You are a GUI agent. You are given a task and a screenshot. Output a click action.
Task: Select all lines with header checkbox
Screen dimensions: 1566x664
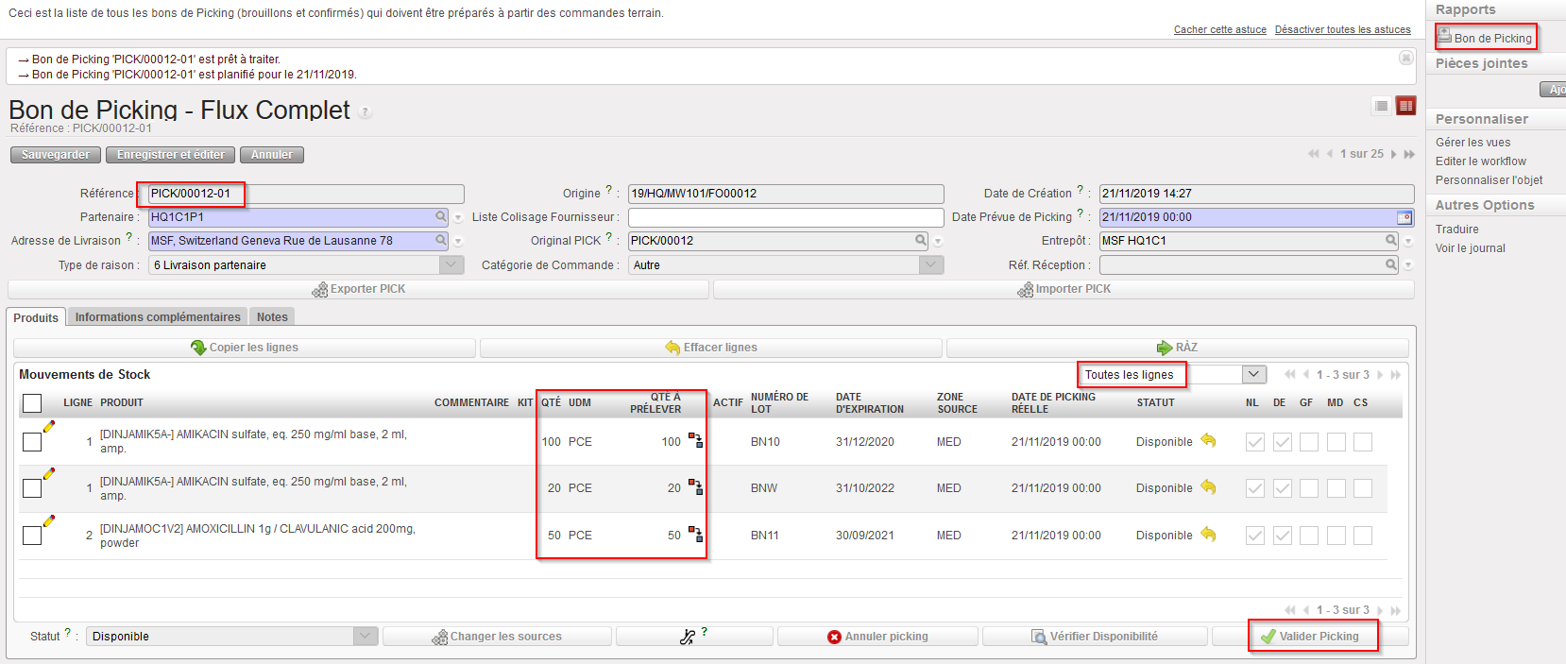pos(32,403)
